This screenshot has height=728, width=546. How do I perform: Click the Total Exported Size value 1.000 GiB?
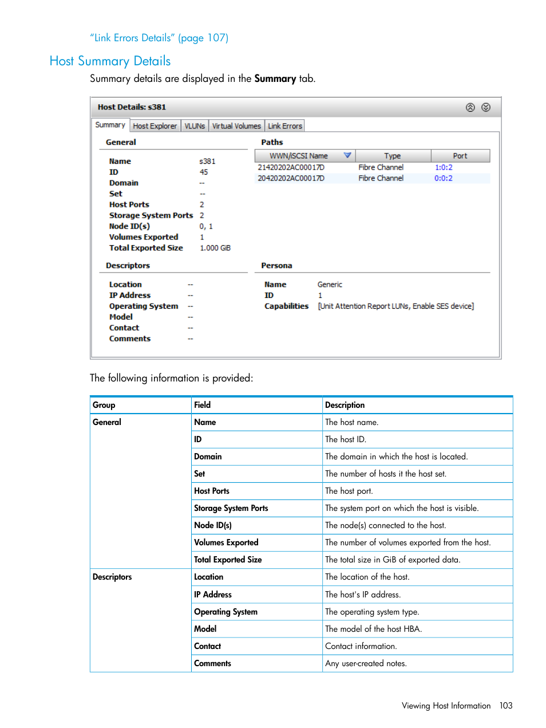tap(215, 248)
